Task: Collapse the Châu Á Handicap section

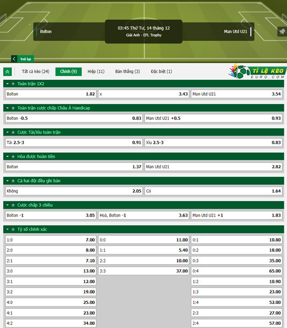Action: (7, 108)
